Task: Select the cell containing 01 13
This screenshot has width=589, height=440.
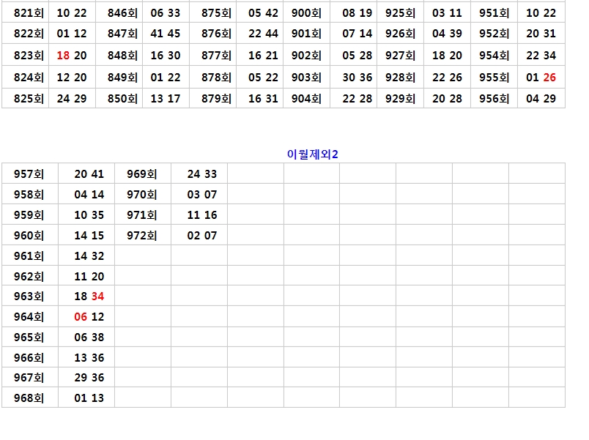Action: click(x=89, y=398)
